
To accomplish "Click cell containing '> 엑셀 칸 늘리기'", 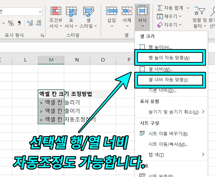I will (x=51, y=103).
